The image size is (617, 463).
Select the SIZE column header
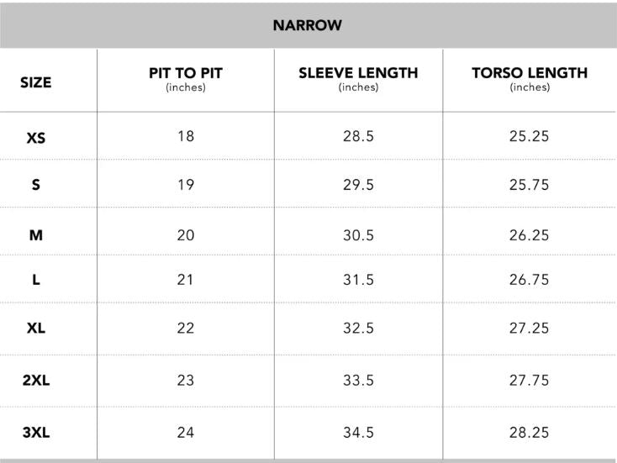[35, 82]
